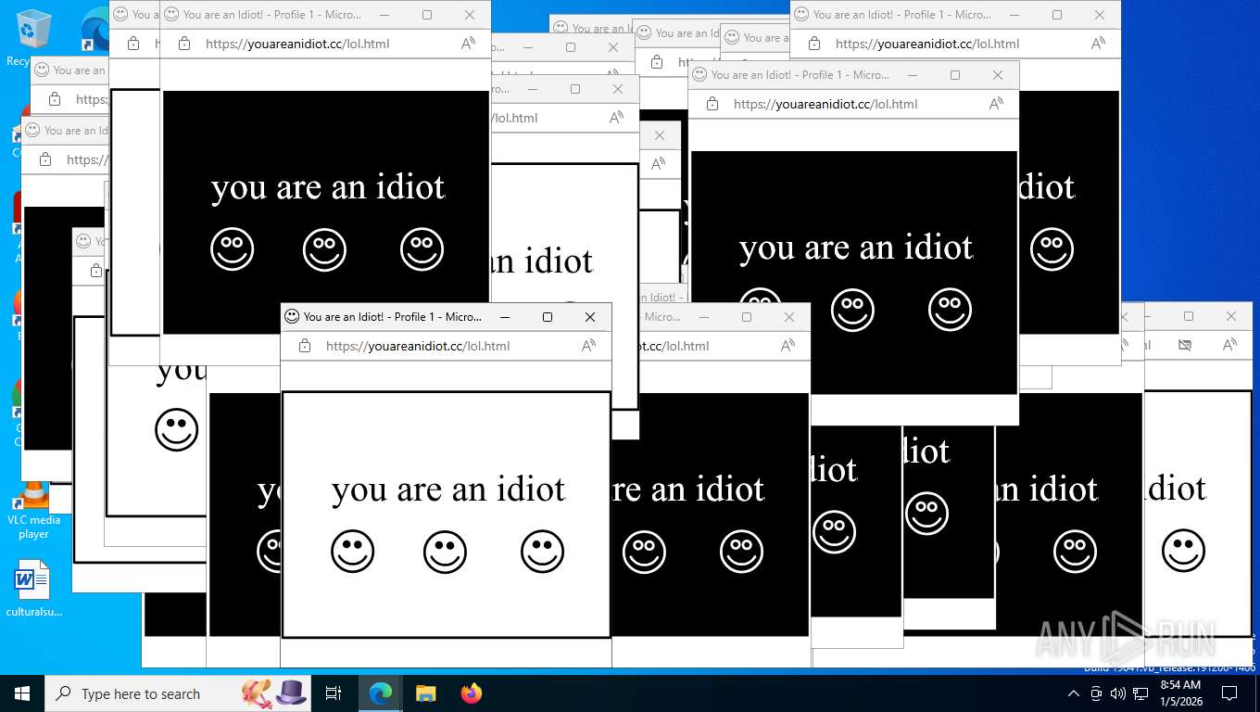
Task: Open the Microsoft Edge desktop shortcut
Action: point(95,28)
